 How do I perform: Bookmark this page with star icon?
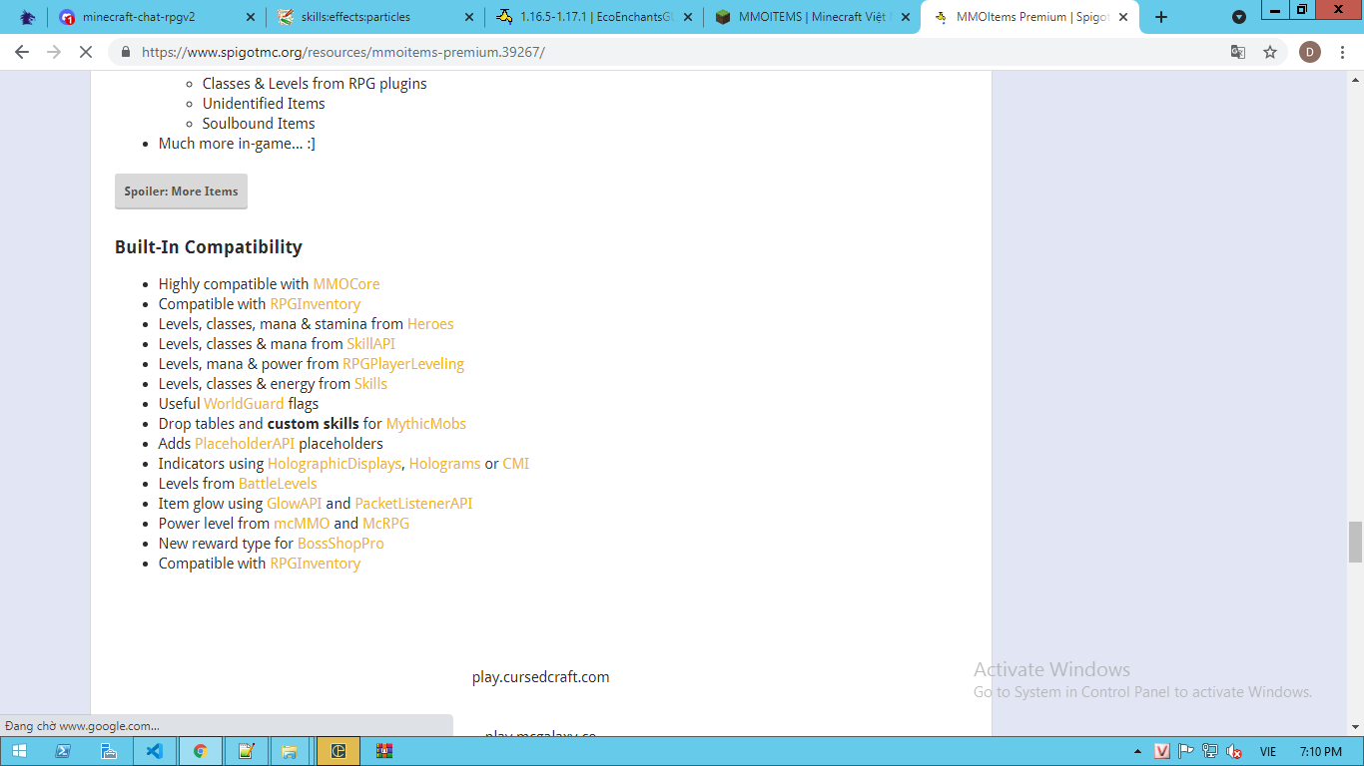point(1270,52)
